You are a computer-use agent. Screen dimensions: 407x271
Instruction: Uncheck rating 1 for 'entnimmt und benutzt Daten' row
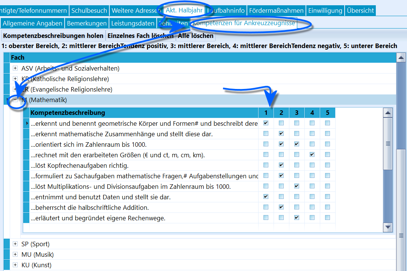pos(266,197)
